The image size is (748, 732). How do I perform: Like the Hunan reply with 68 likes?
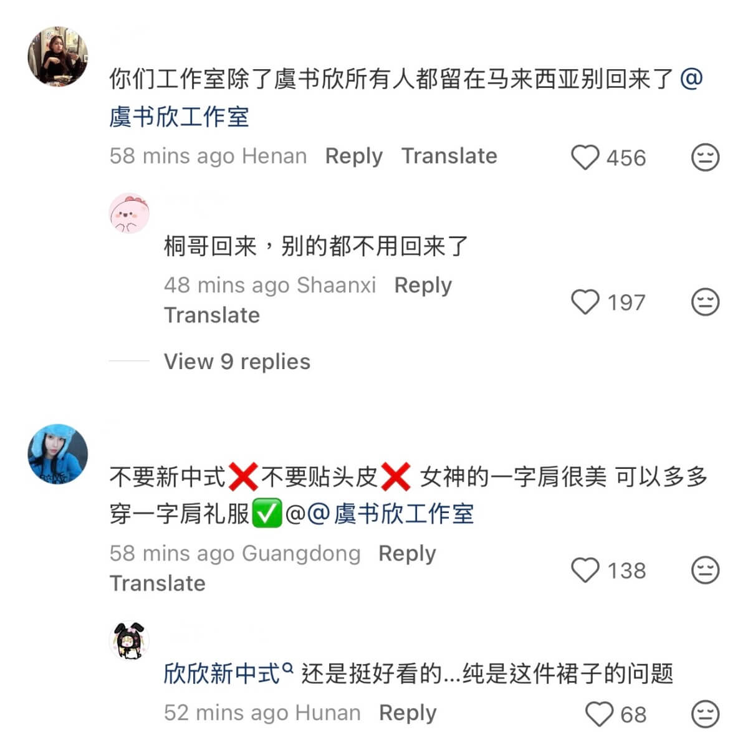coord(600,714)
